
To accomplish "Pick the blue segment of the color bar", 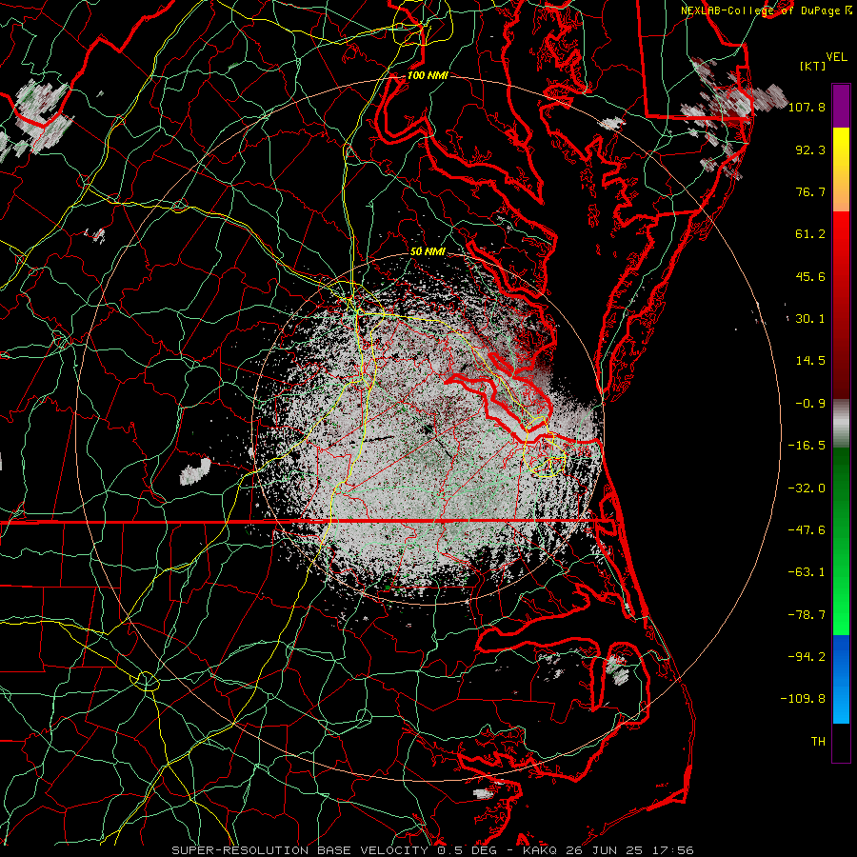I will pyautogui.click(x=841, y=679).
